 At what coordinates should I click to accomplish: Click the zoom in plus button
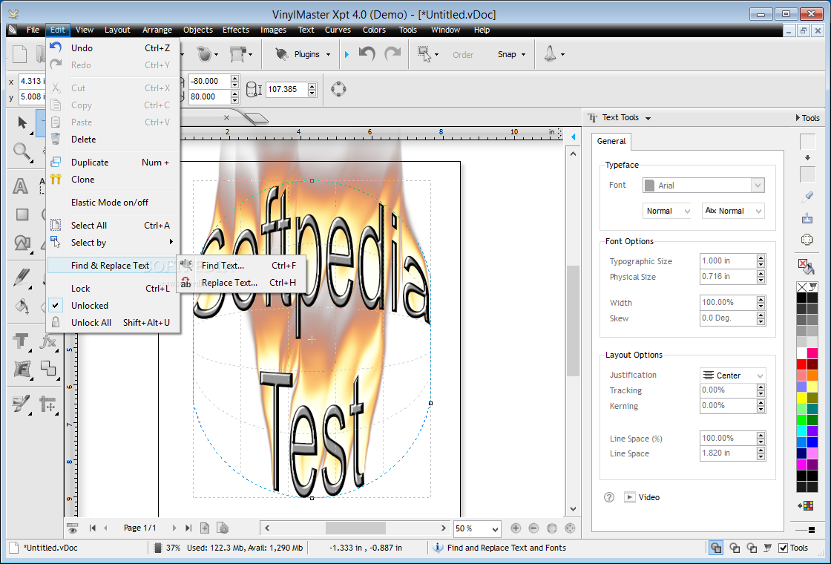click(516, 528)
